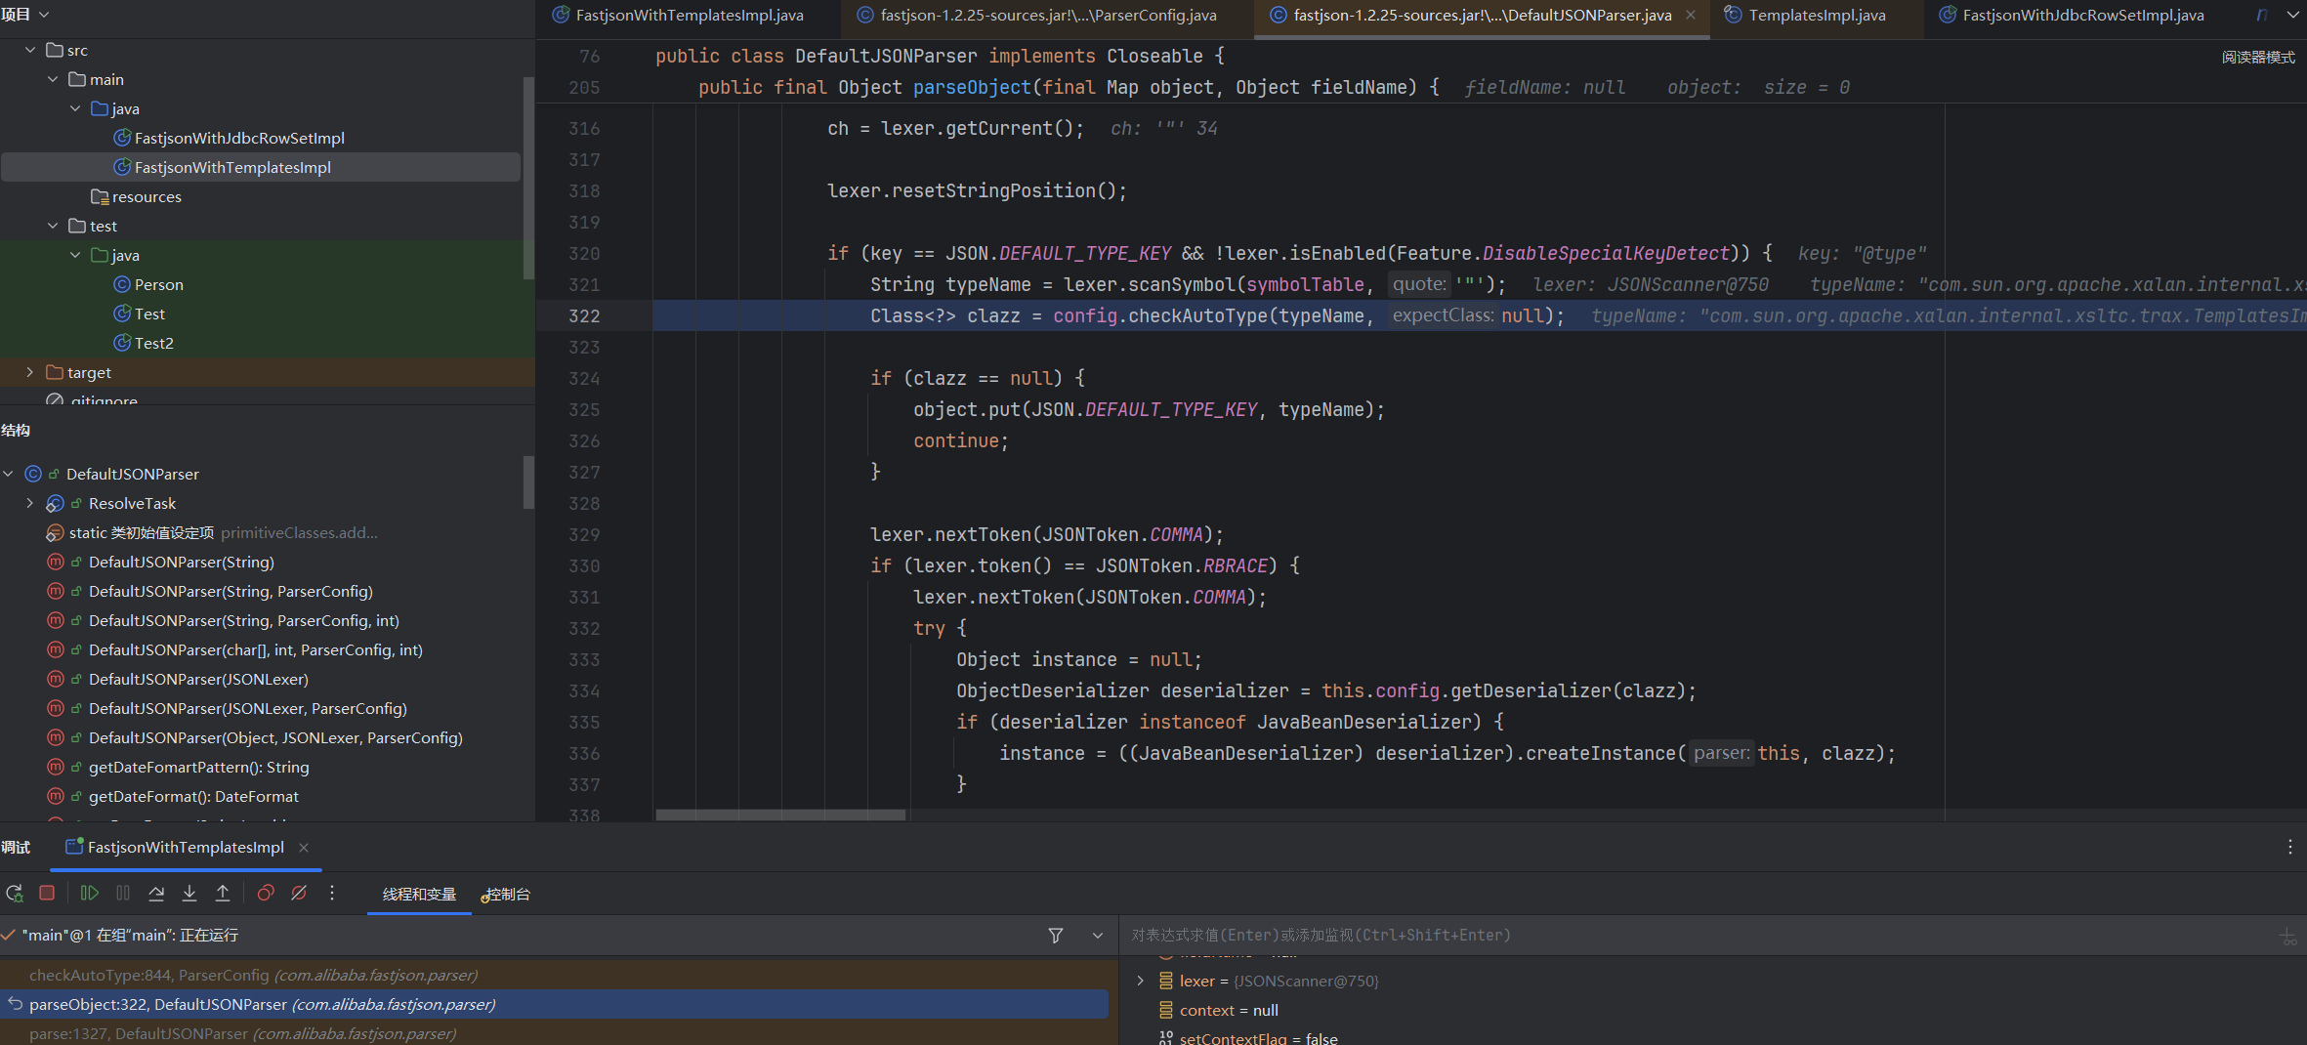
Task: Click the Step Into debugger icon
Action: pyautogui.click(x=189, y=894)
